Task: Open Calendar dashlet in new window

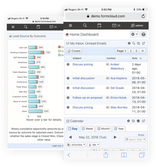Action: coord(144,121)
